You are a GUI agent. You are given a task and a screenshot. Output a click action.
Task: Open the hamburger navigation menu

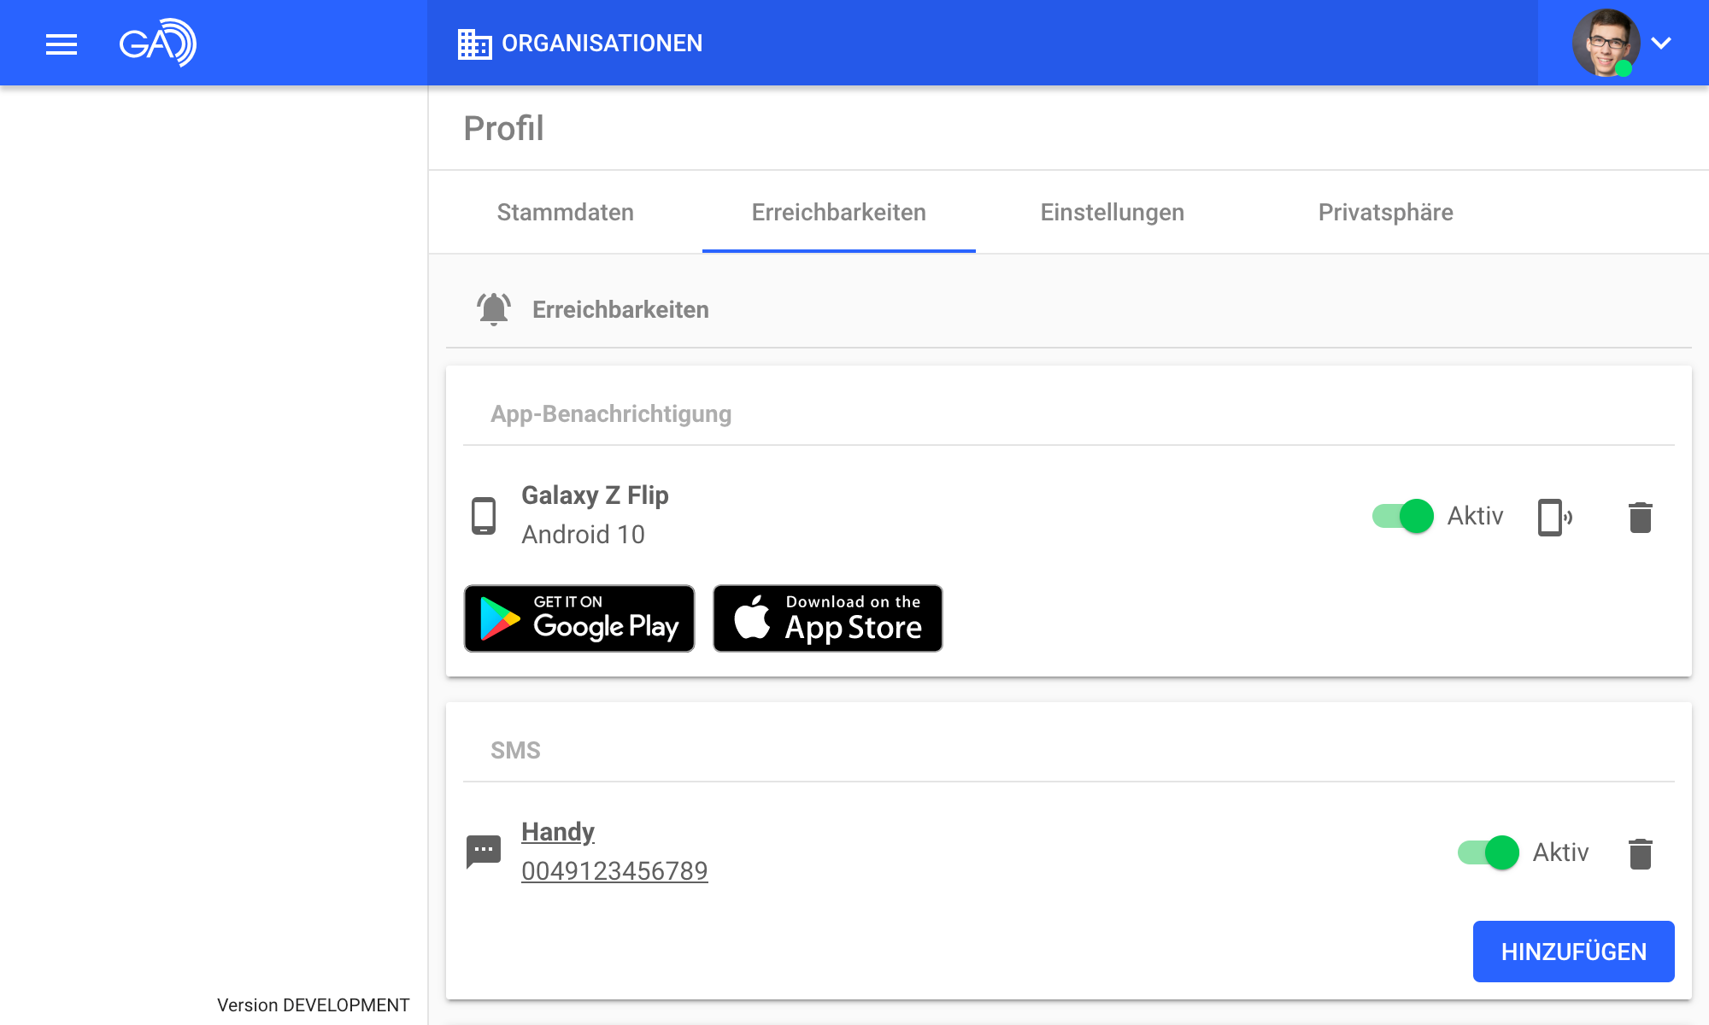point(62,44)
